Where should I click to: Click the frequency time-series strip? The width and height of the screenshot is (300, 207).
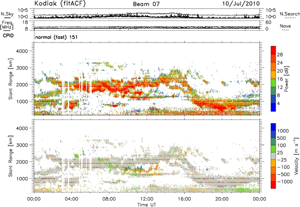[x=147, y=25]
